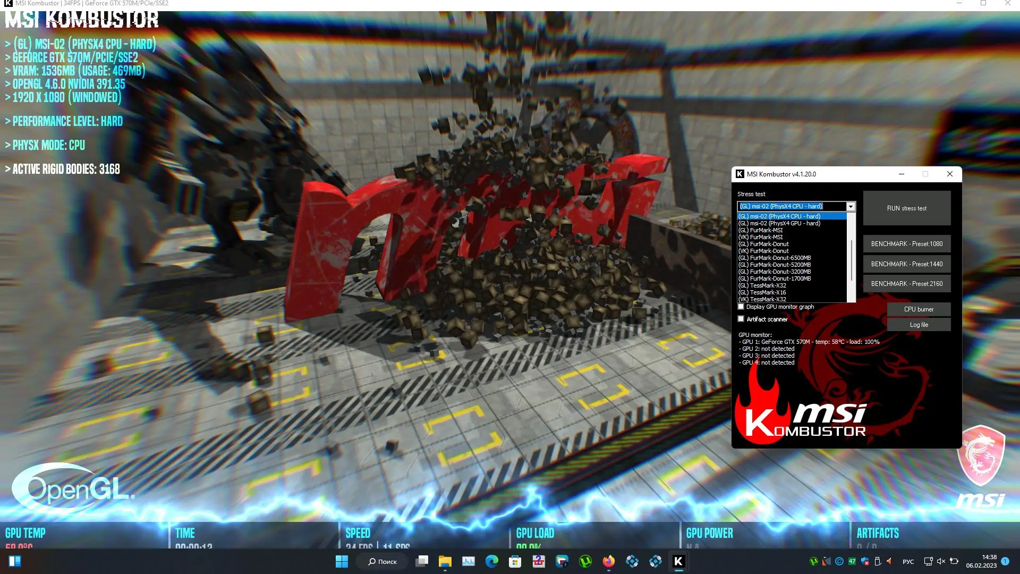Click the MSI Kombustor taskbar icon
The image size is (1020, 574).
click(x=678, y=561)
